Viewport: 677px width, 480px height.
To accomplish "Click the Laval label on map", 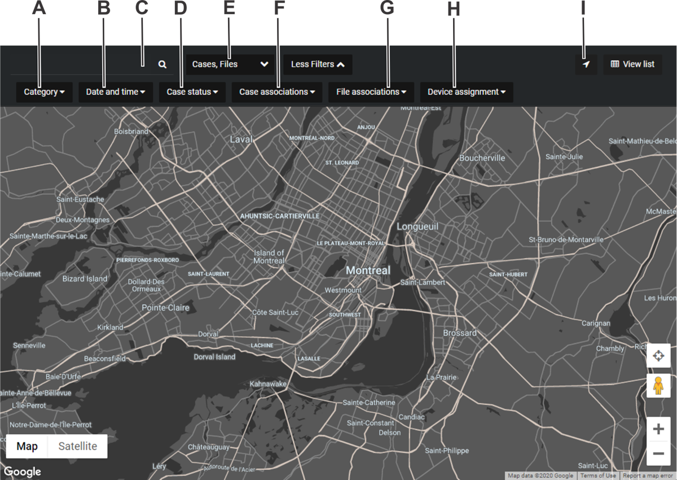I will [x=241, y=138].
